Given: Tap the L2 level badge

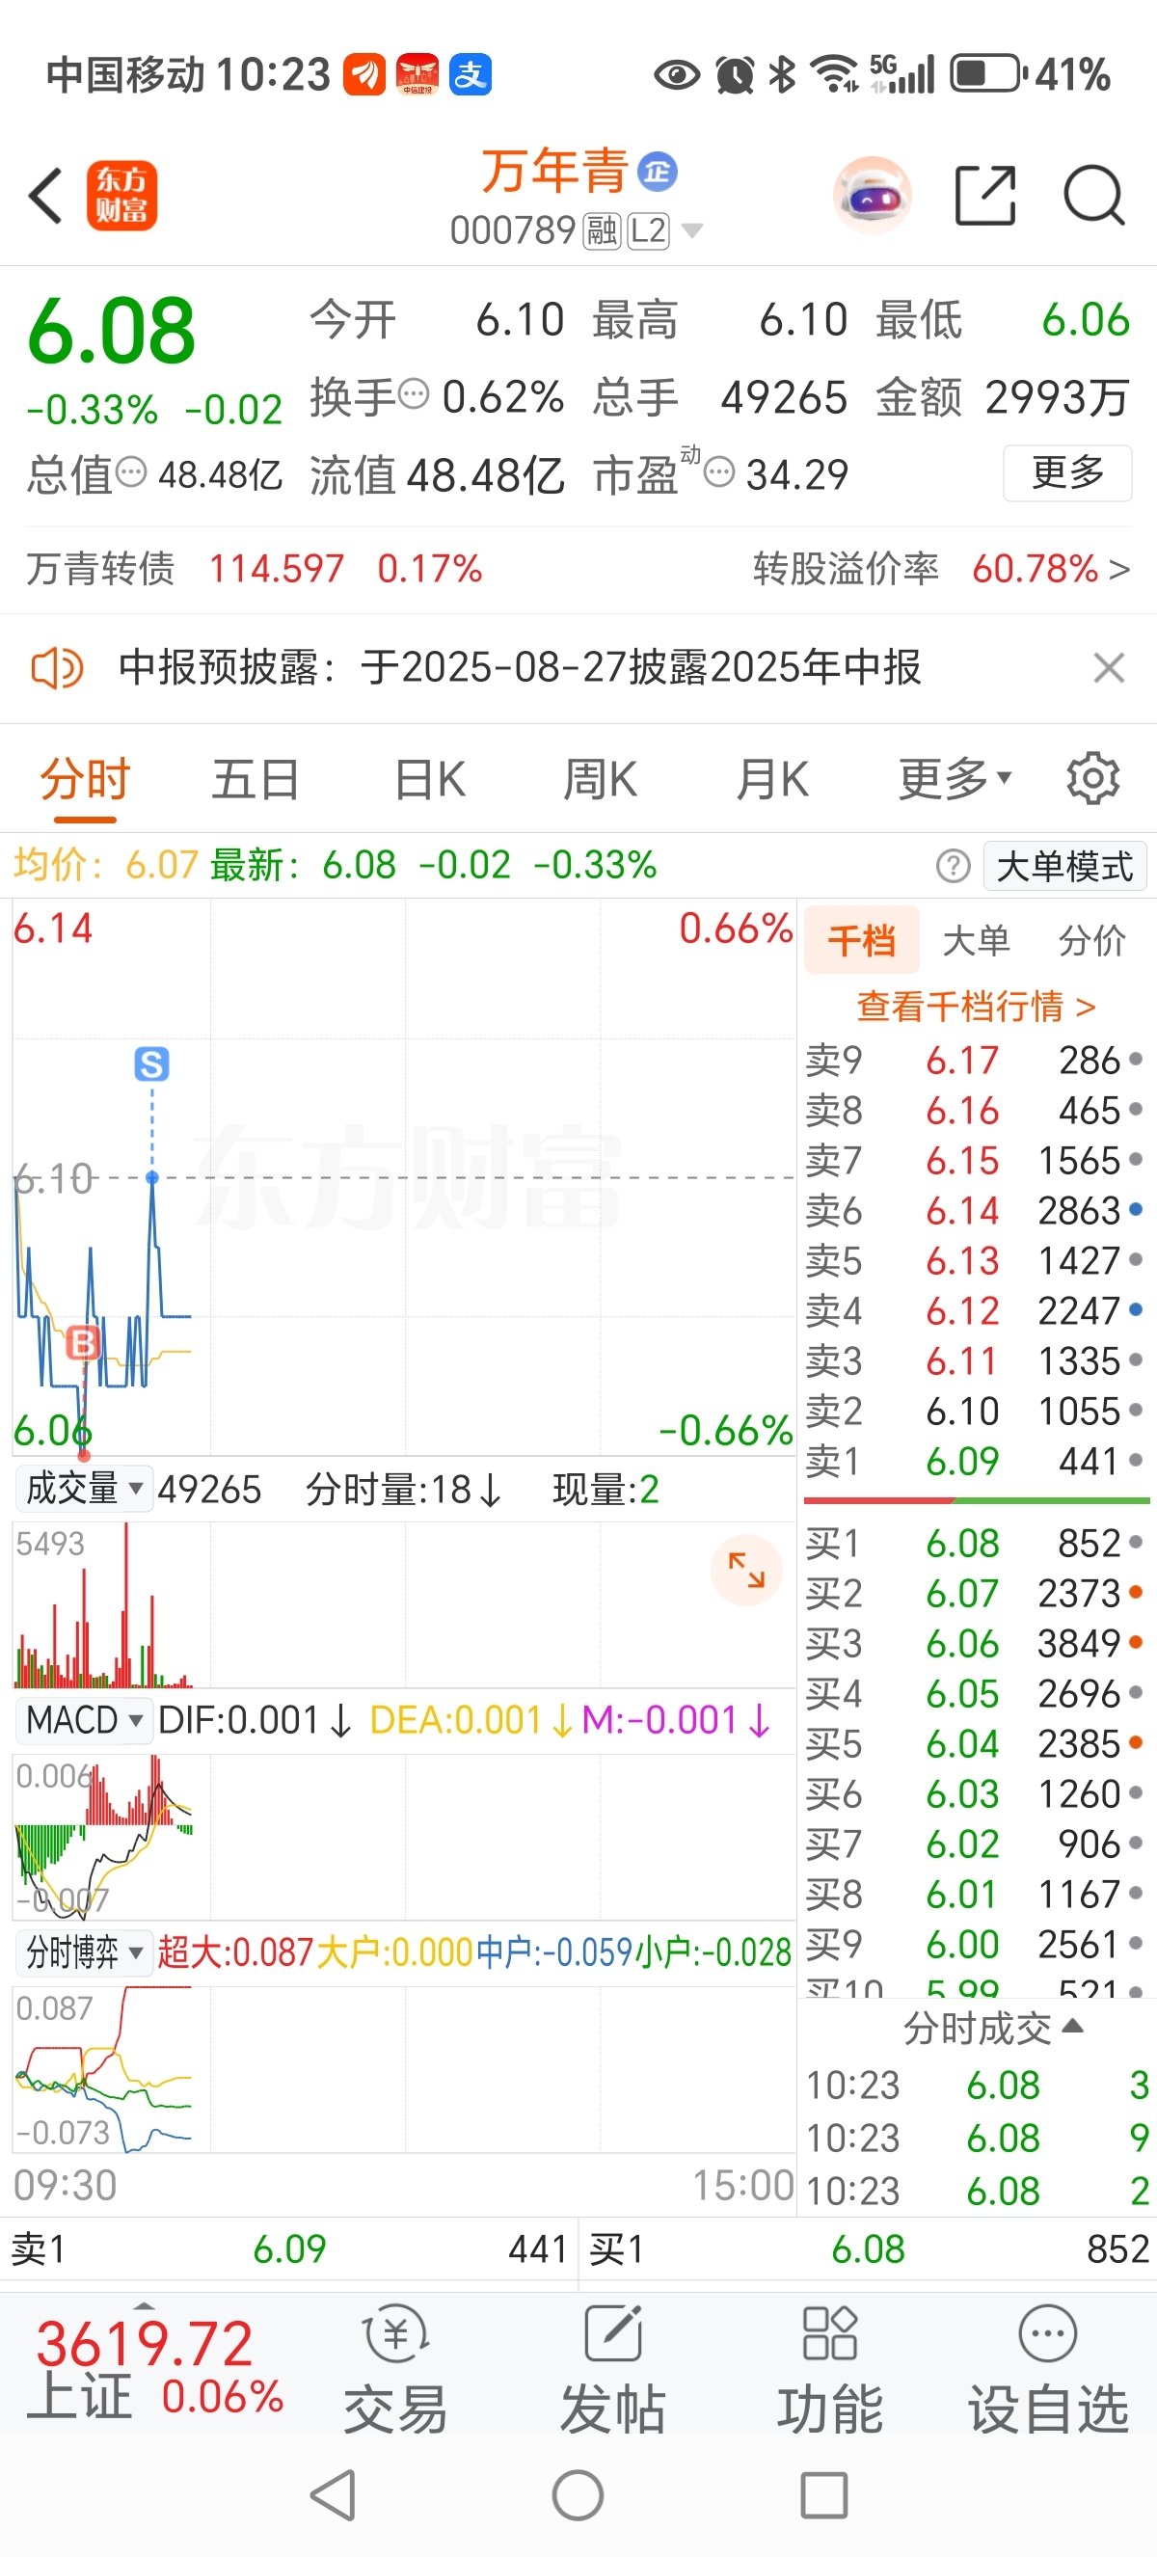Looking at the screenshot, I should pos(648,231).
